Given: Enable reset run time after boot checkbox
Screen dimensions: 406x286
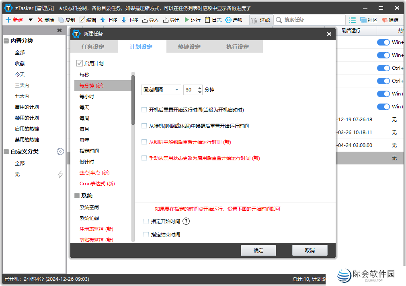Looking at the screenshot, I should coord(144,110).
